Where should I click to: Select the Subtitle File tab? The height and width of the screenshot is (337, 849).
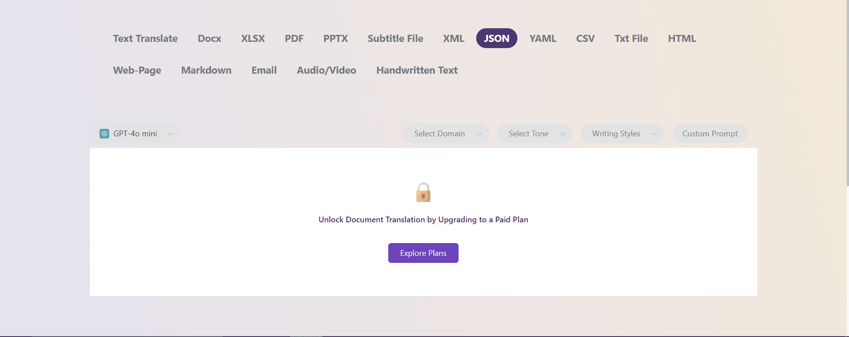point(395,38)
